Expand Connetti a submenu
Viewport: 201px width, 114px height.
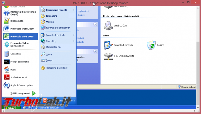tap(74, 41)
